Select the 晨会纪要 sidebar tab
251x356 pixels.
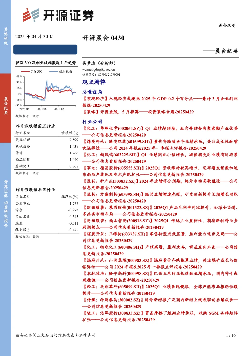[6, 108]
